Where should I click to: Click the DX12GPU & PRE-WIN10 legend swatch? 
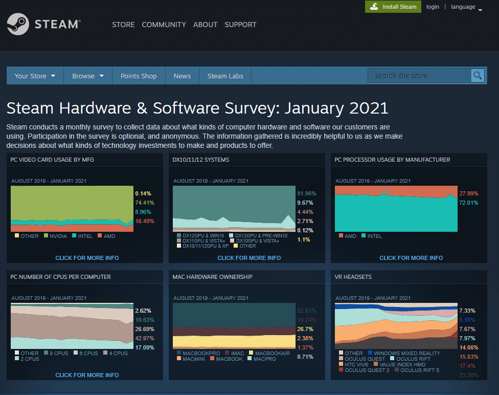point(232,236)
